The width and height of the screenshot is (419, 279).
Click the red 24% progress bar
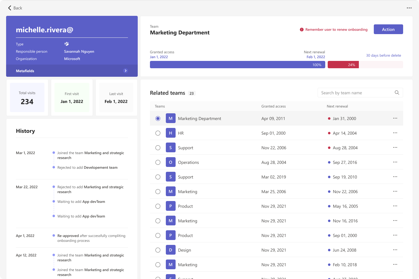tap(343, 65)
